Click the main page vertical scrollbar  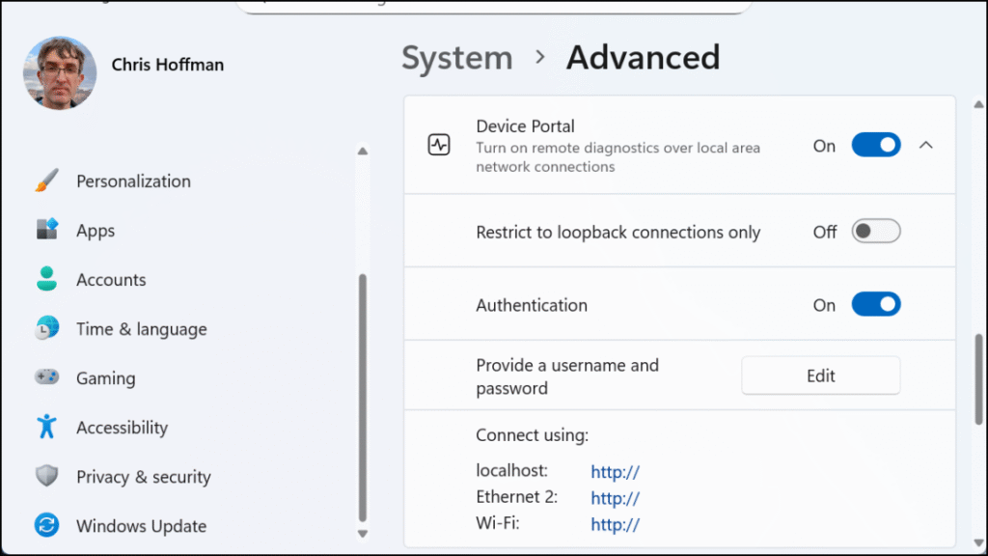pyautogui.click(x=979, y=378)
